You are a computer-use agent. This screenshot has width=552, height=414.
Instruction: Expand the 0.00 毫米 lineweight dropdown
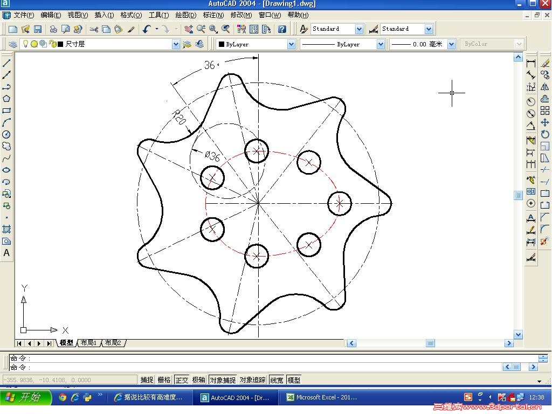click(x=452, y=44)
